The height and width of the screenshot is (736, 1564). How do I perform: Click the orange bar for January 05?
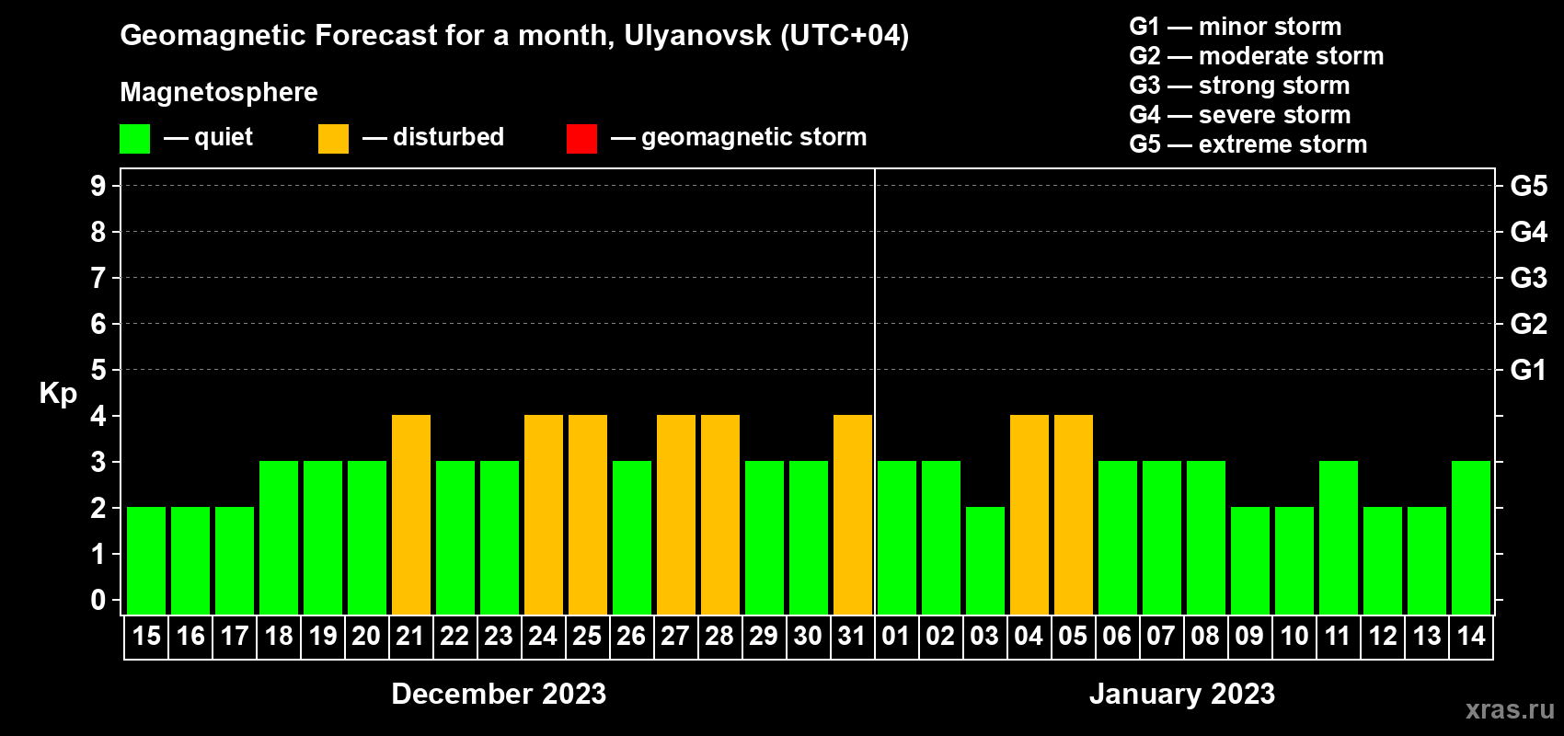tap(1074, 514)
